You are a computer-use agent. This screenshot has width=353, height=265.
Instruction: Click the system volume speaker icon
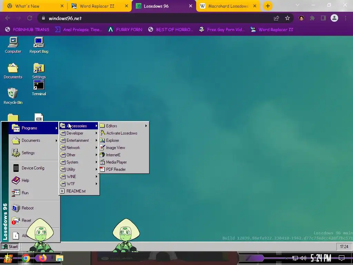point(303,258)
